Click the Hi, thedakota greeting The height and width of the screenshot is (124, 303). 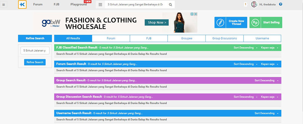coord(268,4)
